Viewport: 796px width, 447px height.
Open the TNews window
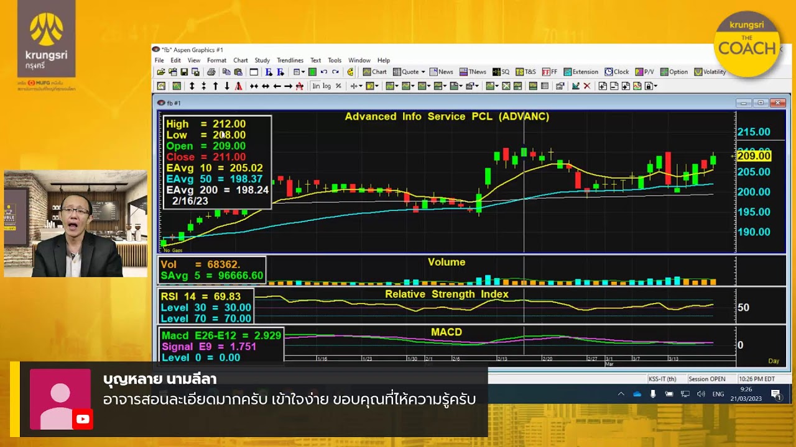pos(473,72)
